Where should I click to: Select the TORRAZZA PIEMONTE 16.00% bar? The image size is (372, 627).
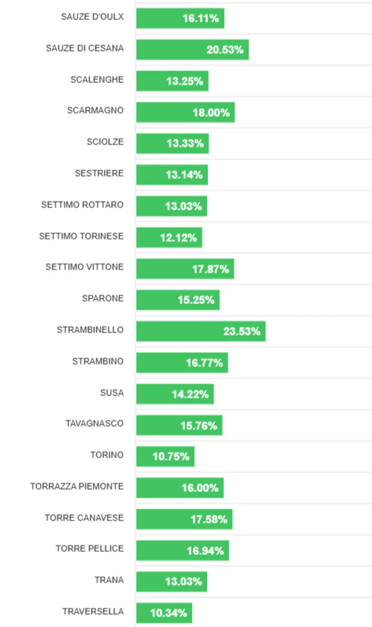(179, 488)
